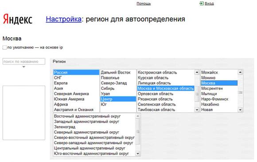Screen dimensions: 257x162
Task: Click okrug list scroll up arrow
Action: pos(138,116)
